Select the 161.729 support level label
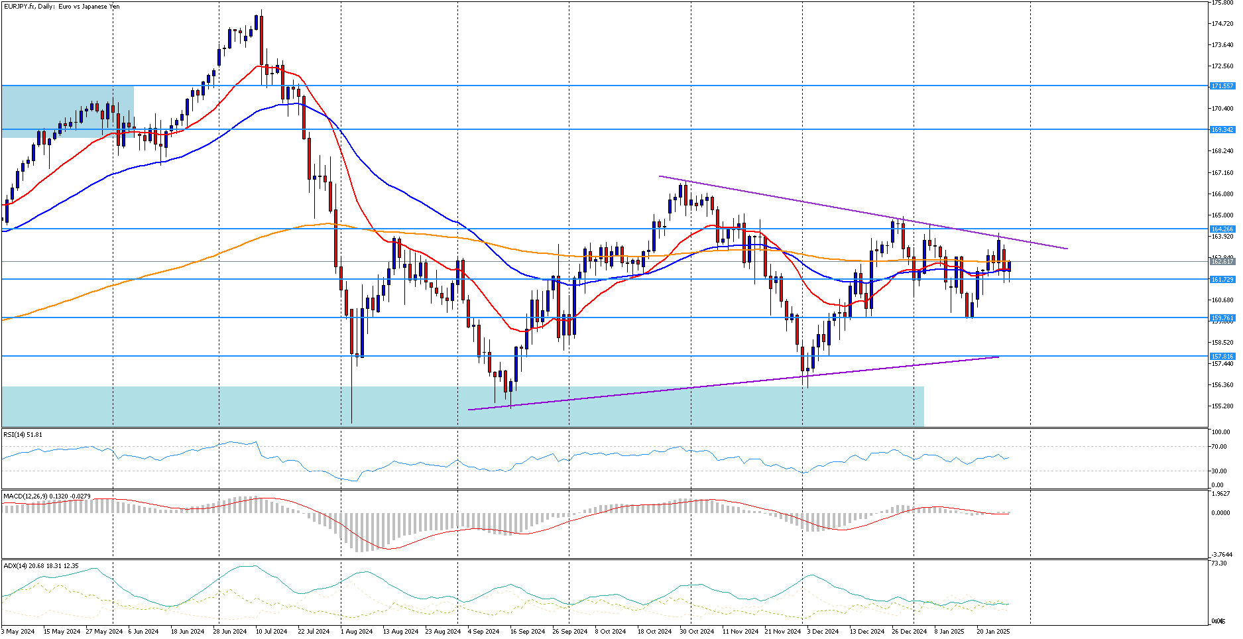Screen dimensions: 1243x639 coord(1222,280)
